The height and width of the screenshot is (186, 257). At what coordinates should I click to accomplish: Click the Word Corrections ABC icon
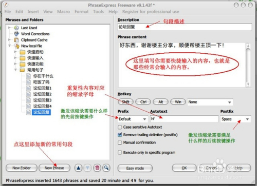[x=16, y=34]
